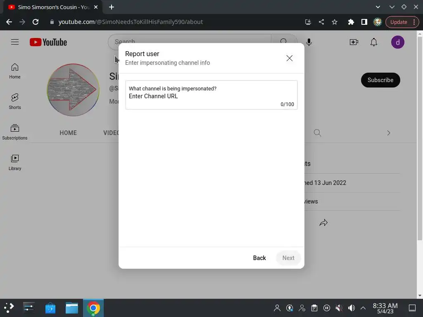Screen dimensions: 423x317
Task: Expand more channel tabs with right chevron
Action: click(x=388, y=133)
